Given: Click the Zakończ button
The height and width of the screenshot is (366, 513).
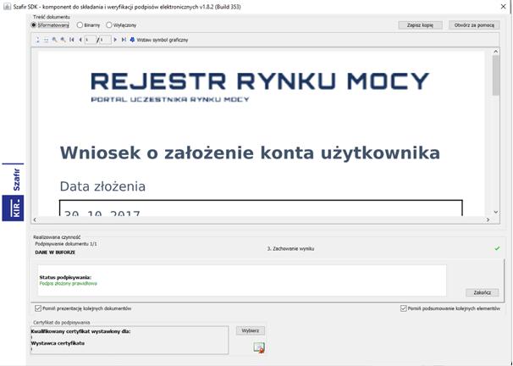Looking at the screenshot, I should coord(483,292).
